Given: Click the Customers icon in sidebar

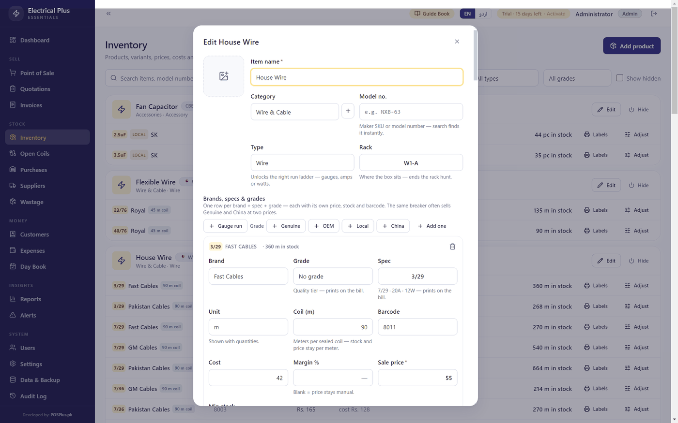Looking at the screenshot, I should [13, 234].
